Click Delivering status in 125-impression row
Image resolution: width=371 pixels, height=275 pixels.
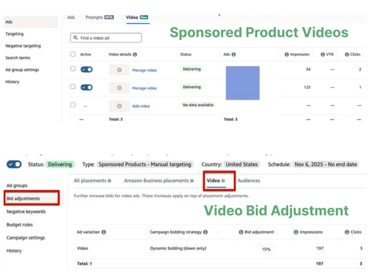tap(192, 87)
